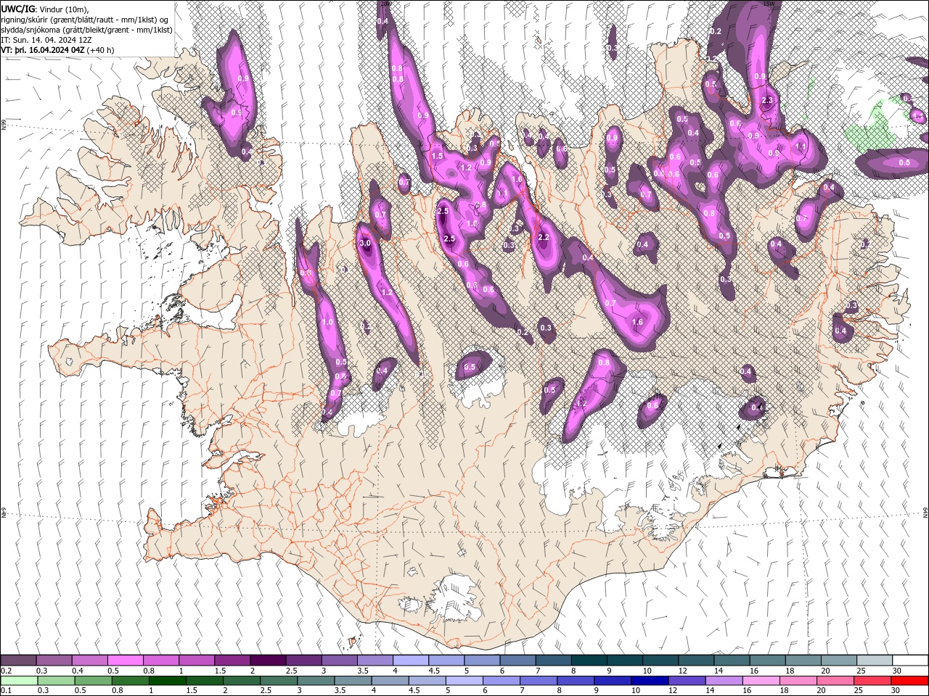Click the pale green 0.1 legend swatch
929x696 pixels.
[x=18, y=680]
